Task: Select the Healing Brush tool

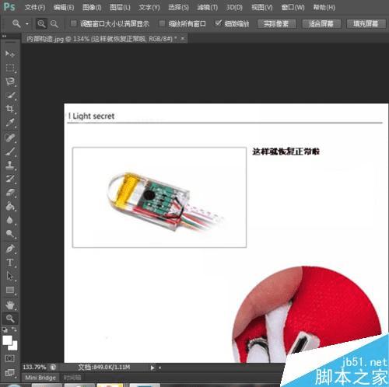Action: pos(10,138)
